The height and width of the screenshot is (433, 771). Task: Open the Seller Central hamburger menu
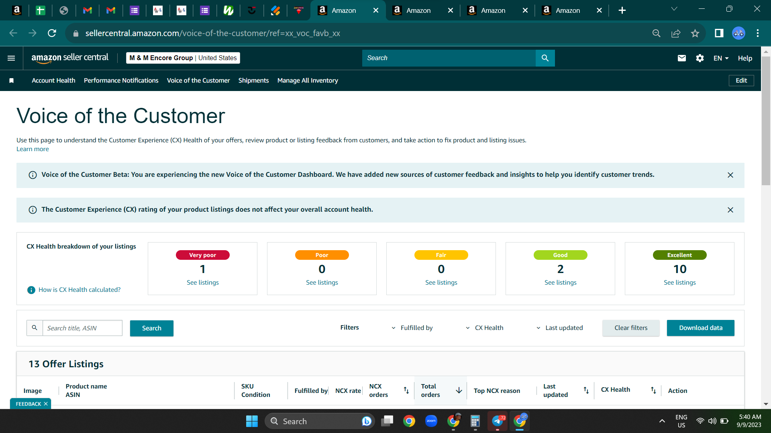[11, 58]
